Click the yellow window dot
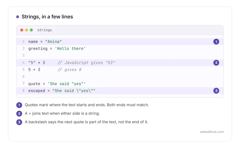 pyautogui.click(x=26, y=30)
